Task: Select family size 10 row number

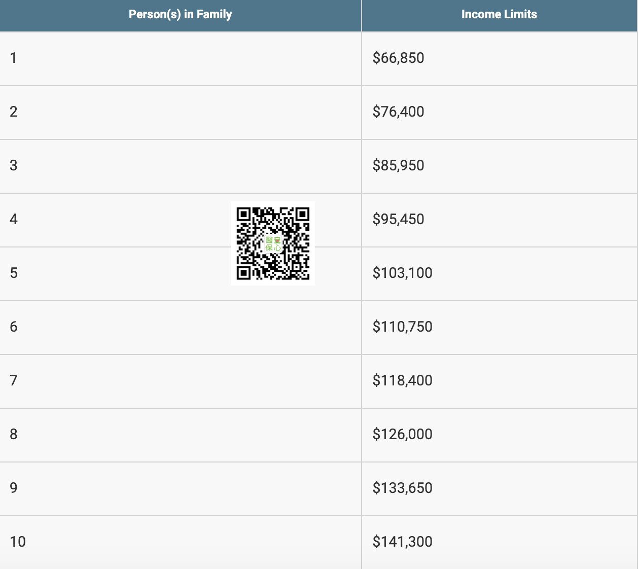Action: click(18, 542)
